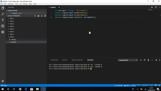Maximize the panel with the up chevron

(152, 60)
